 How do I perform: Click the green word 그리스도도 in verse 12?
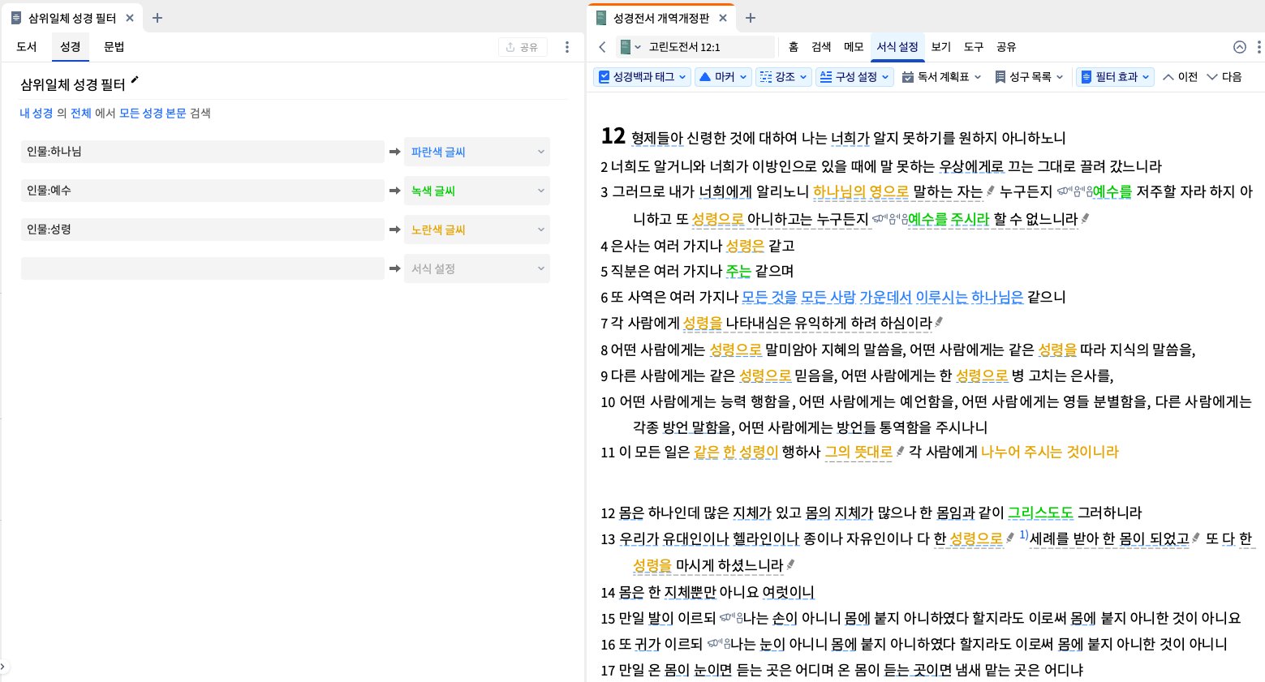pyautogui.click(x=1040, y=513)
